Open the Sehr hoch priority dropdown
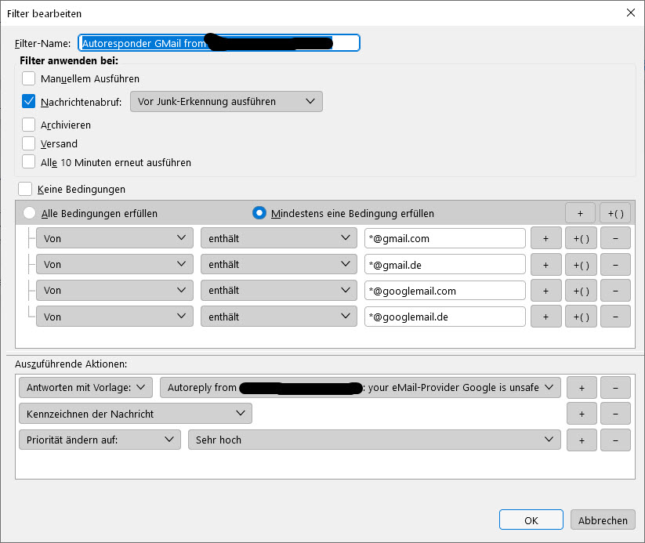 pyautogui.click(x=374, y=440)
